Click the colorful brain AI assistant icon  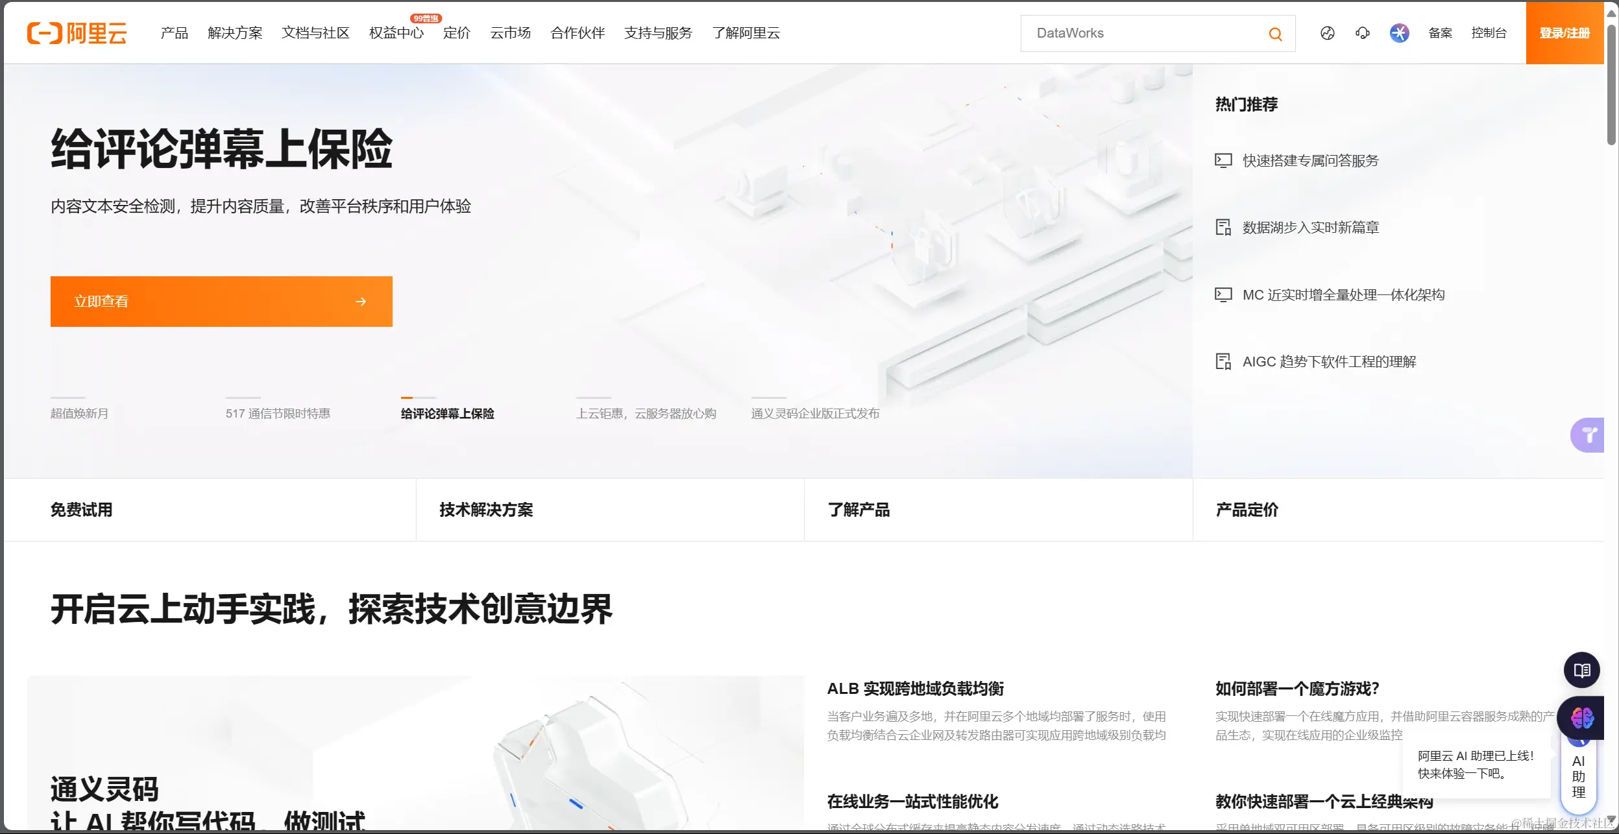[x=1581, y=718]
